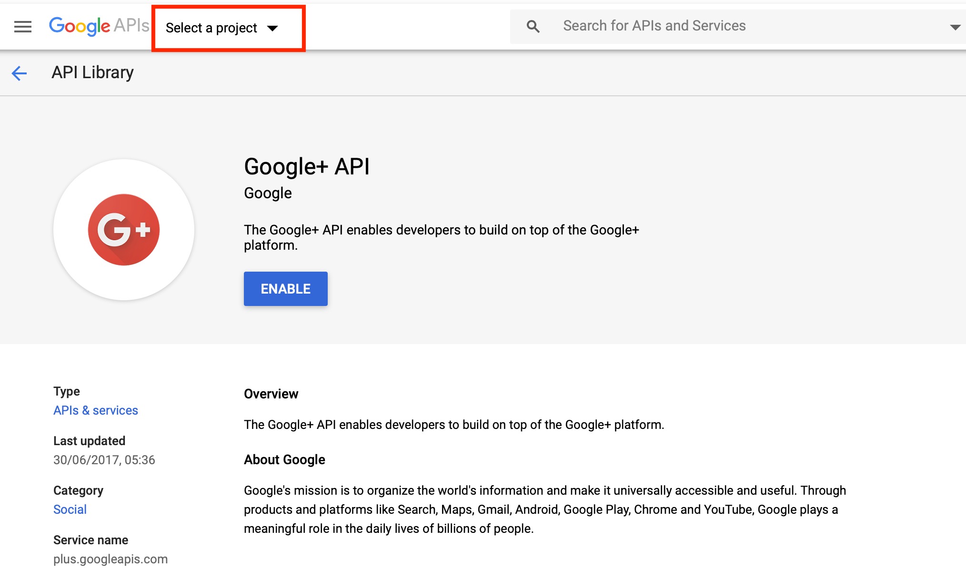Open the Select a project dropdown
The width and height of the screenshot is (966, 570).
(x=222, y=28)
